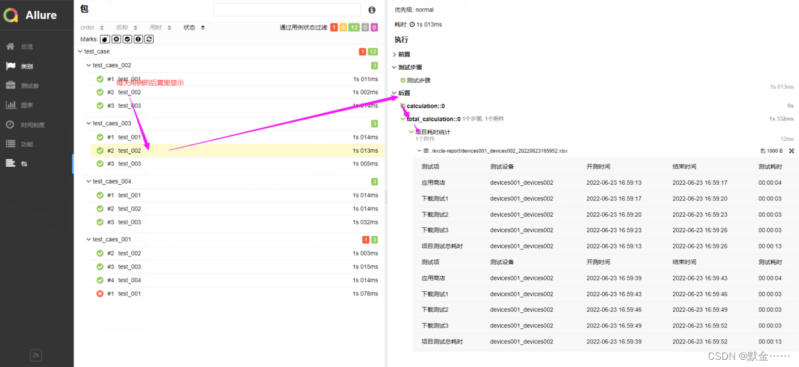Collapse the 项目耗时统计 step

point(412,132)
